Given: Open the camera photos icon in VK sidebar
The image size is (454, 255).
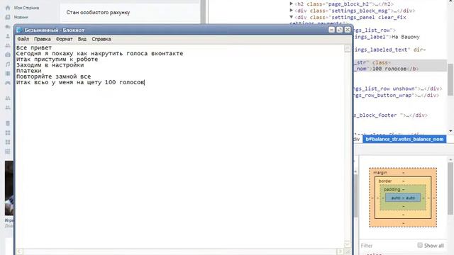Looking at the screenshot, I should [8, 55].
